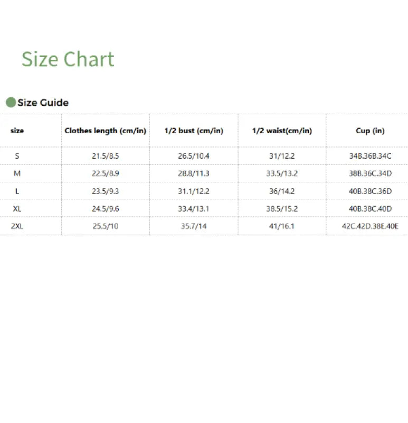Viewport: 408px width, 423px height.
Task: Select the 1/2 waist column header
Action: [282, 131]
